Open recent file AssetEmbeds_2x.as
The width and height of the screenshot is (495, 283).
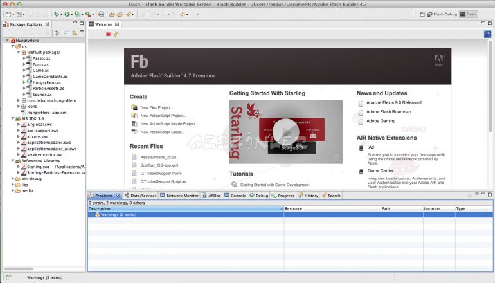[159, 157]
